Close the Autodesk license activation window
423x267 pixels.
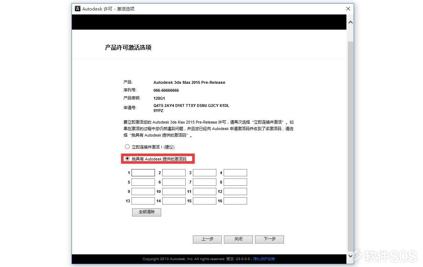coord(348,9)
